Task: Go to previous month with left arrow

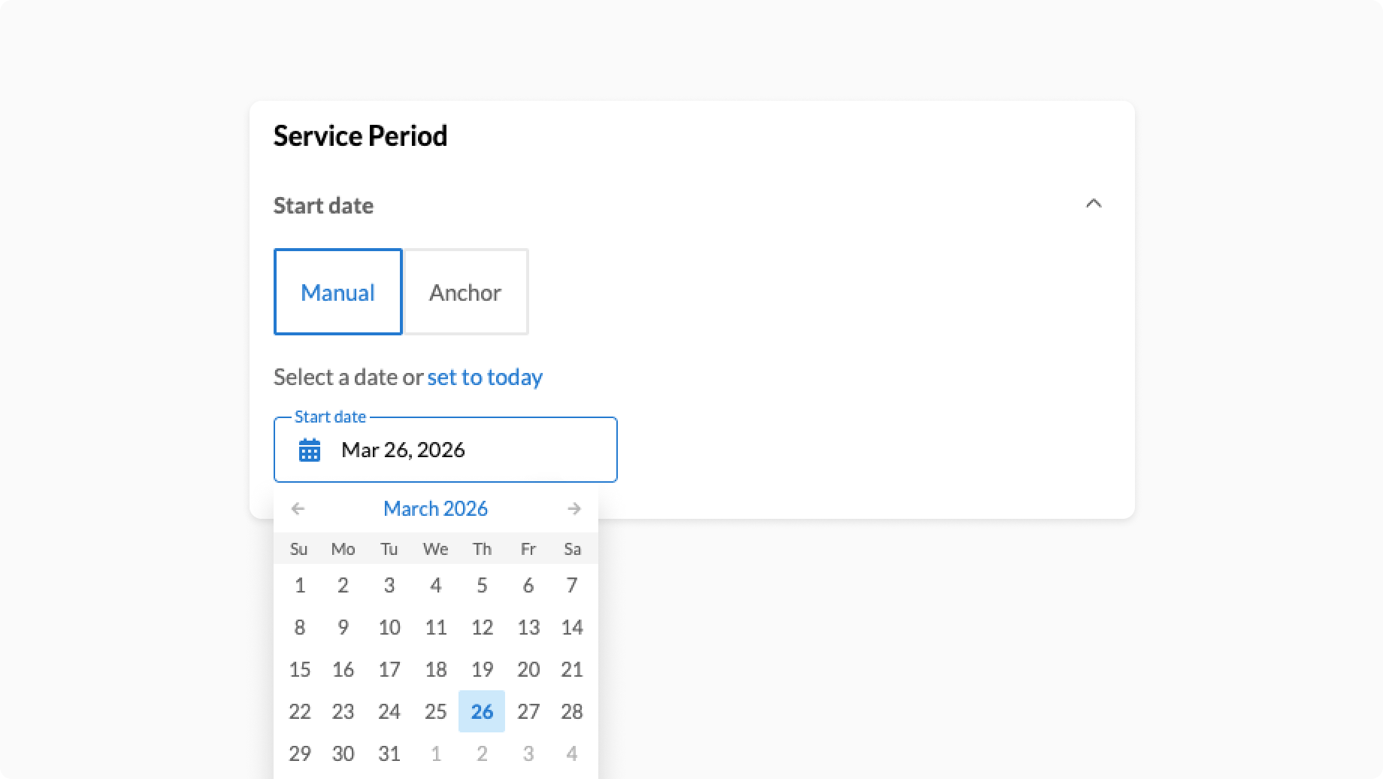Action: coord(298,508)
